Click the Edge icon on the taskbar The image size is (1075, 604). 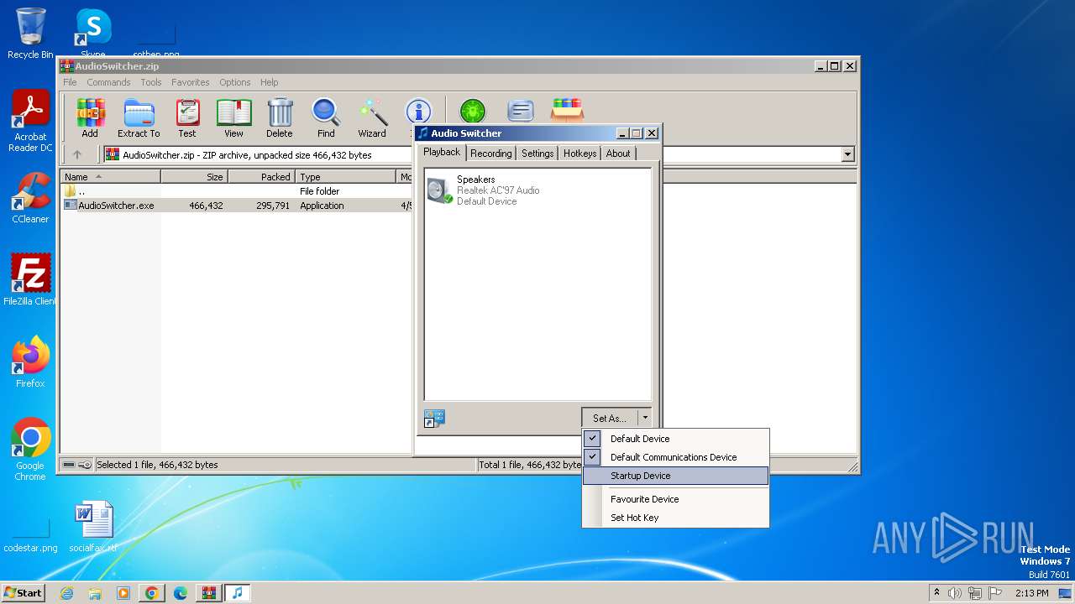181,593
